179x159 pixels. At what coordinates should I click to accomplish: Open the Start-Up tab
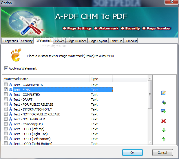pyautogui.click(x=116, y=41)
